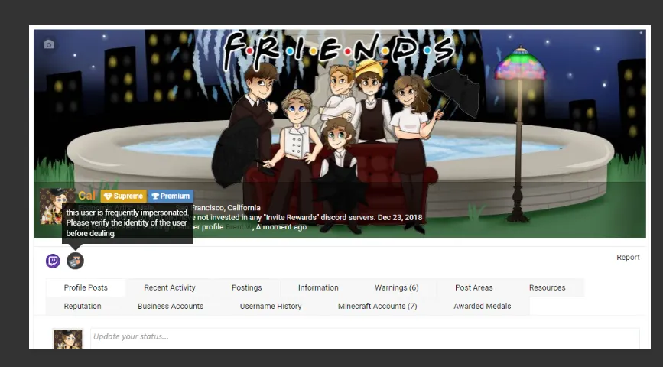Viewport: 663px width, 367px height.
Task: Click the Brent W profile link
Action: 239,227
